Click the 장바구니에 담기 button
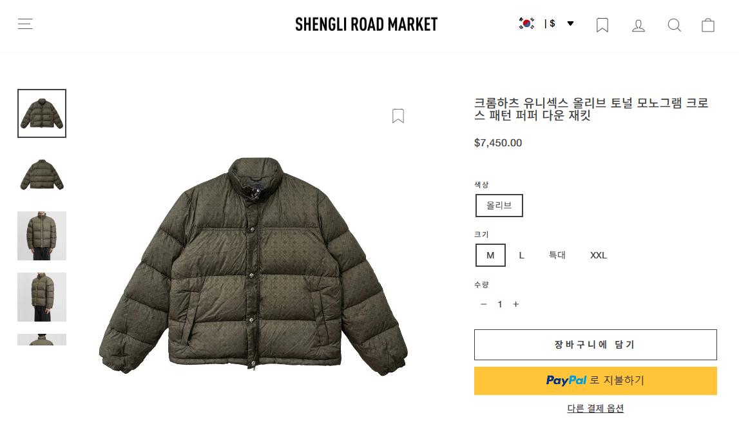 (x=595, y=345)
